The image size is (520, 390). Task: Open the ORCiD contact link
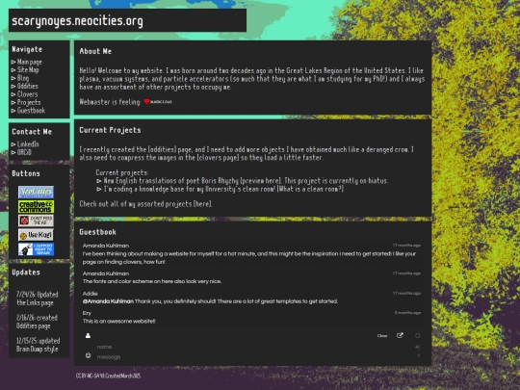click(x=24, y=152)
